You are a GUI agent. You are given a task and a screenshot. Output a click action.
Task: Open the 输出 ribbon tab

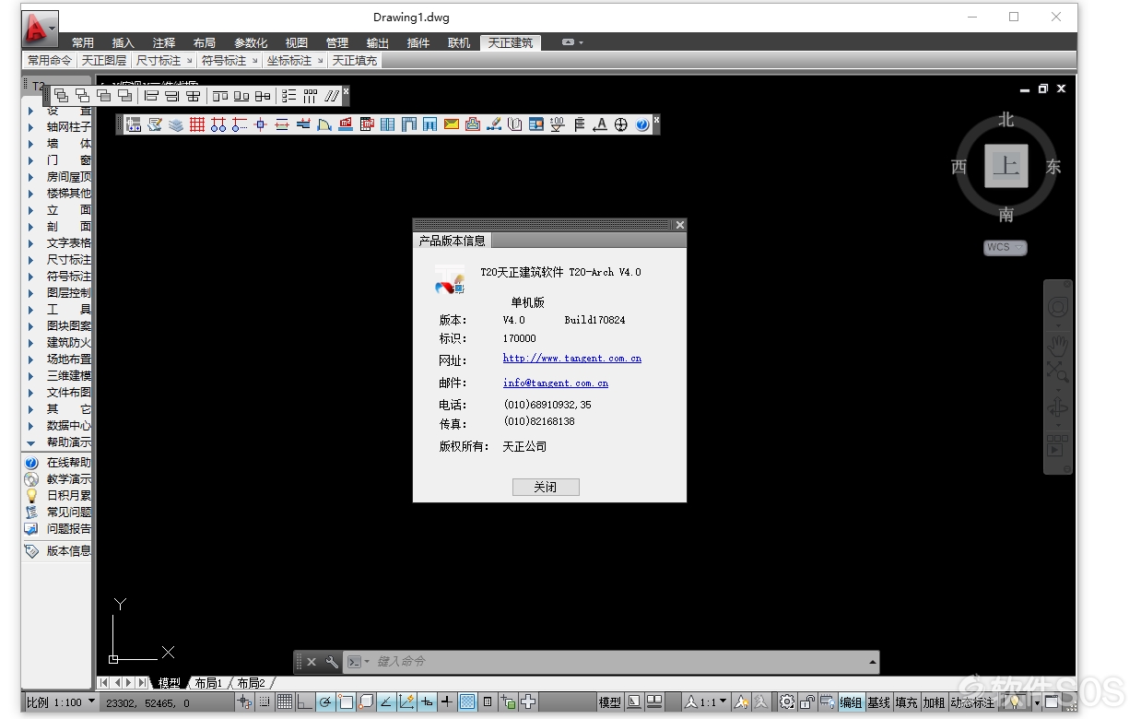point(378,43)
